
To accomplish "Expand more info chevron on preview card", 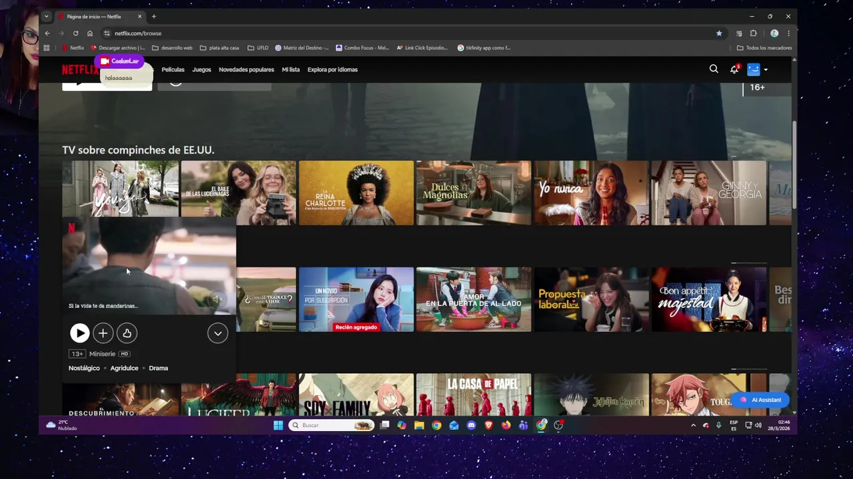I will click(x=217, y=333).
